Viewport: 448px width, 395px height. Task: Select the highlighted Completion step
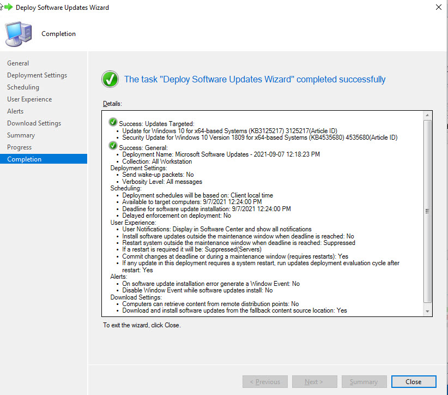click(24, 159)
